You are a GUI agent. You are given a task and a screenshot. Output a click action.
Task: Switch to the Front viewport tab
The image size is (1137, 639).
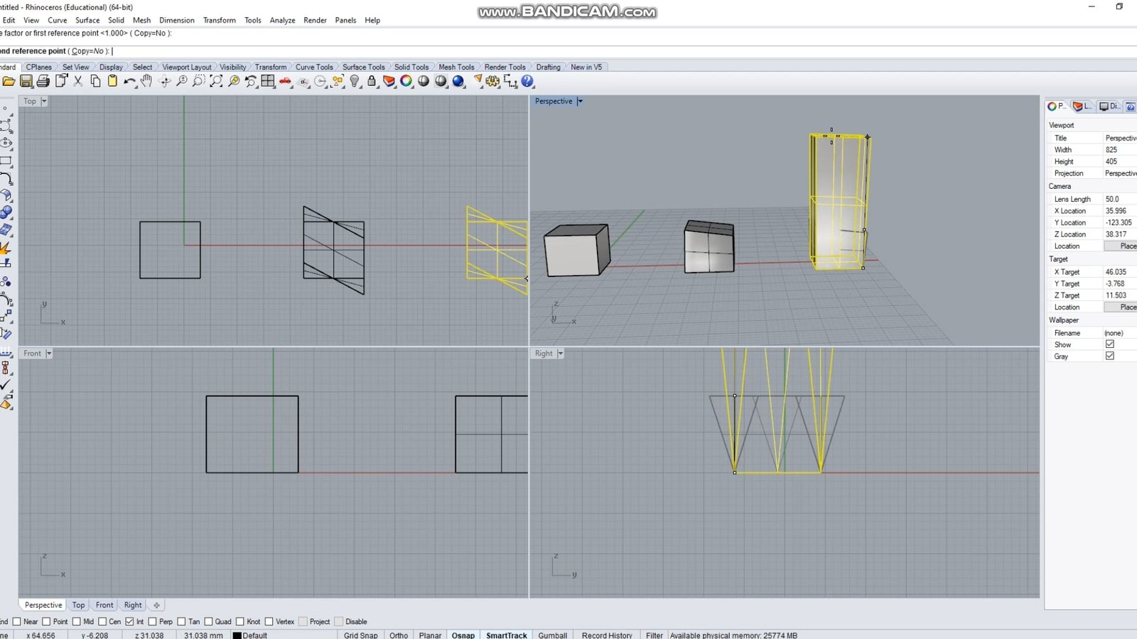pyautogui.click(x=104, y=605)
